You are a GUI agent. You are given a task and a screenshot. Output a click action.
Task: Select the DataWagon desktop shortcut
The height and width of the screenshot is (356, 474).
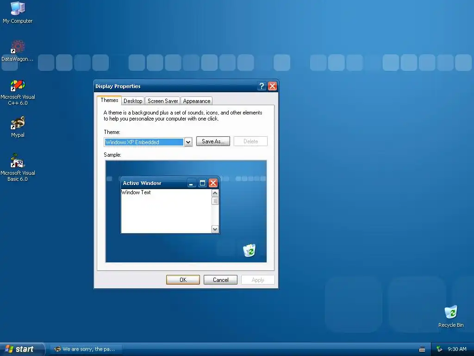click(x=18, y=51)
